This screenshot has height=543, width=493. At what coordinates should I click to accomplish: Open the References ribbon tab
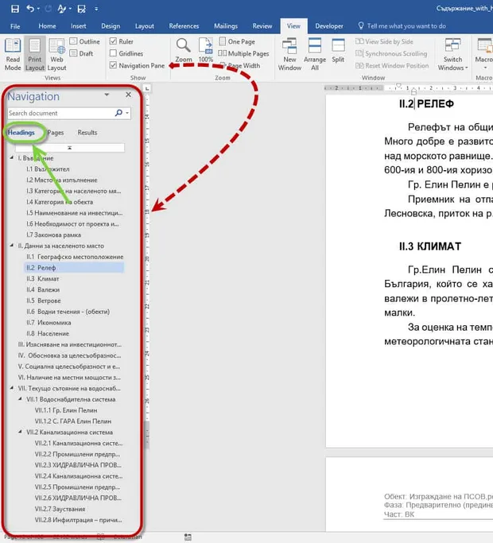pos(184,26)
